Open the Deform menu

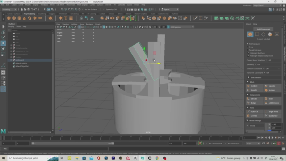(108, 5)
